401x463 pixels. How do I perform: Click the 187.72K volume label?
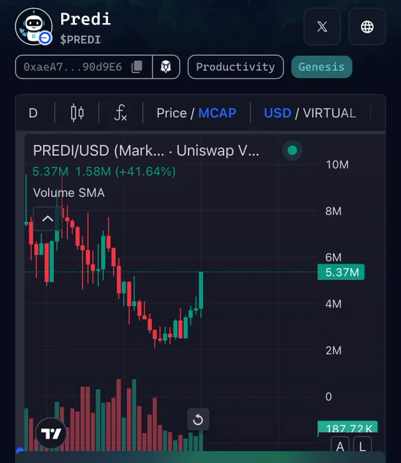coord(348,428)
